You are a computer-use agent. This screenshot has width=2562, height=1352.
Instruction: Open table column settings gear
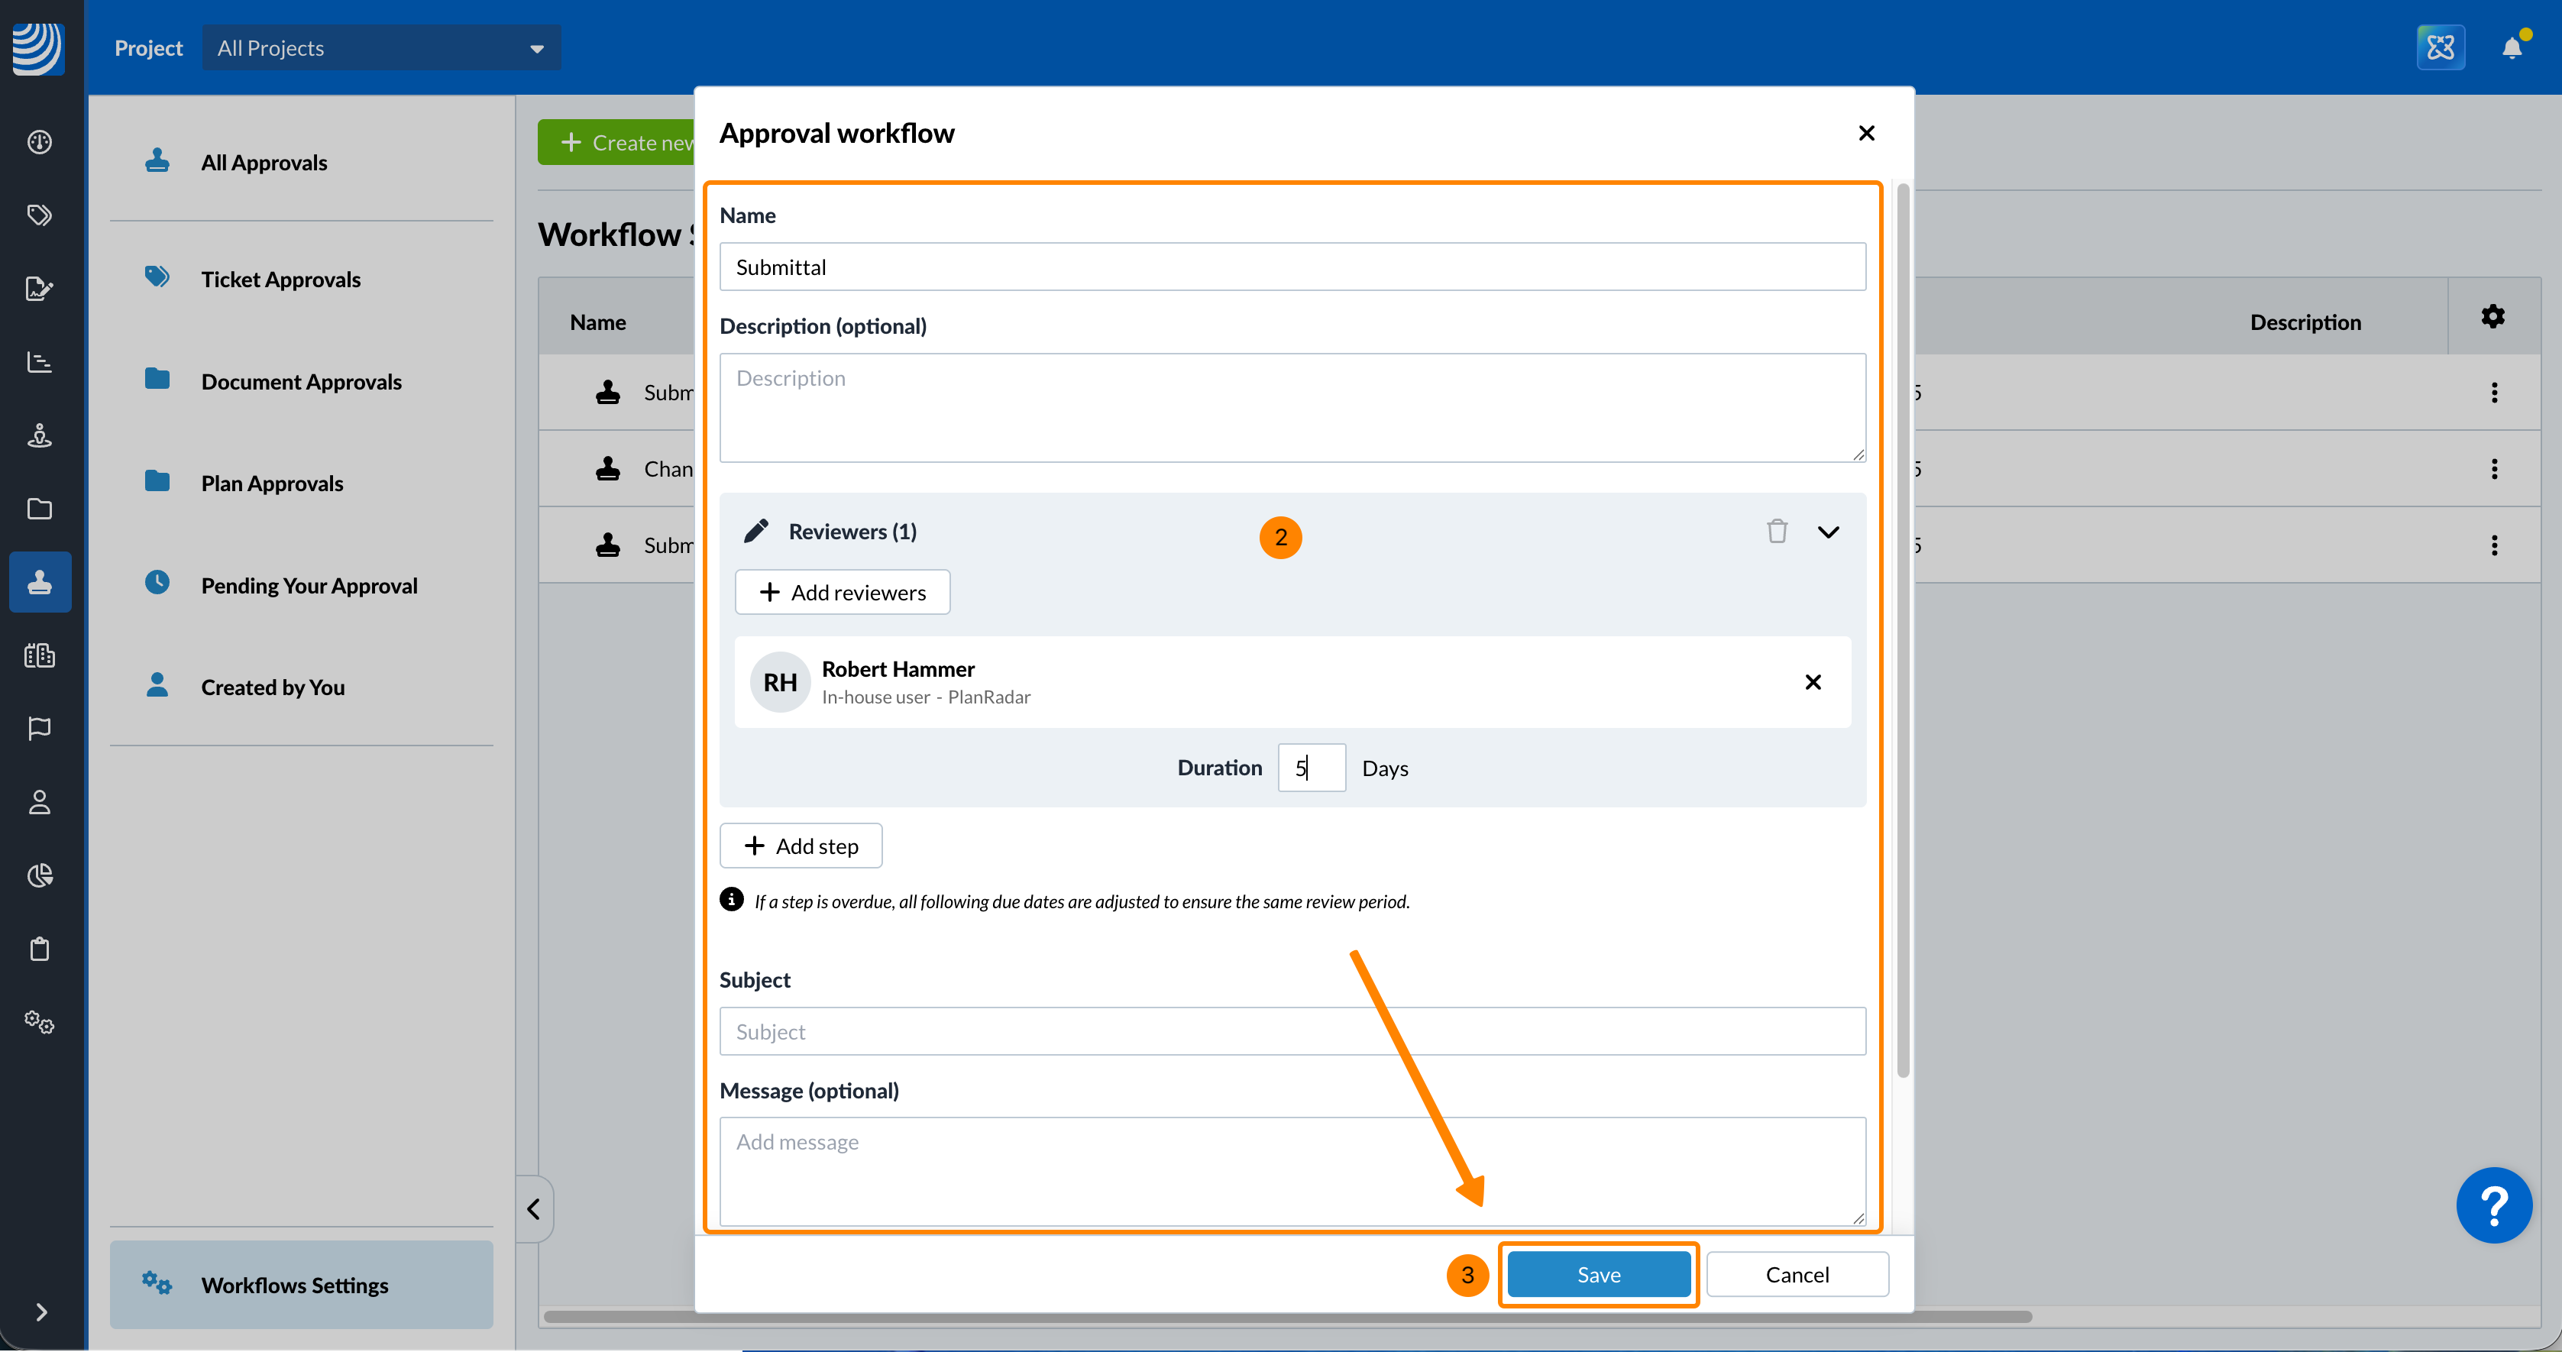[2492, 317]
